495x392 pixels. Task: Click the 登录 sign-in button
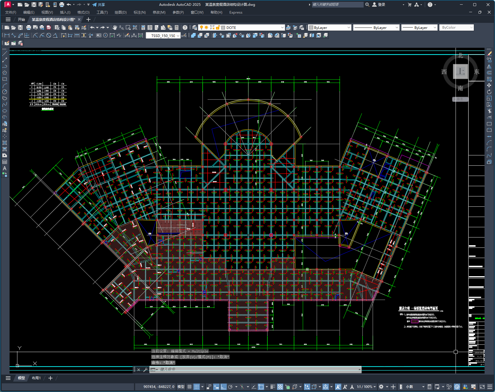pyautogui.click(x=379, y=5)
